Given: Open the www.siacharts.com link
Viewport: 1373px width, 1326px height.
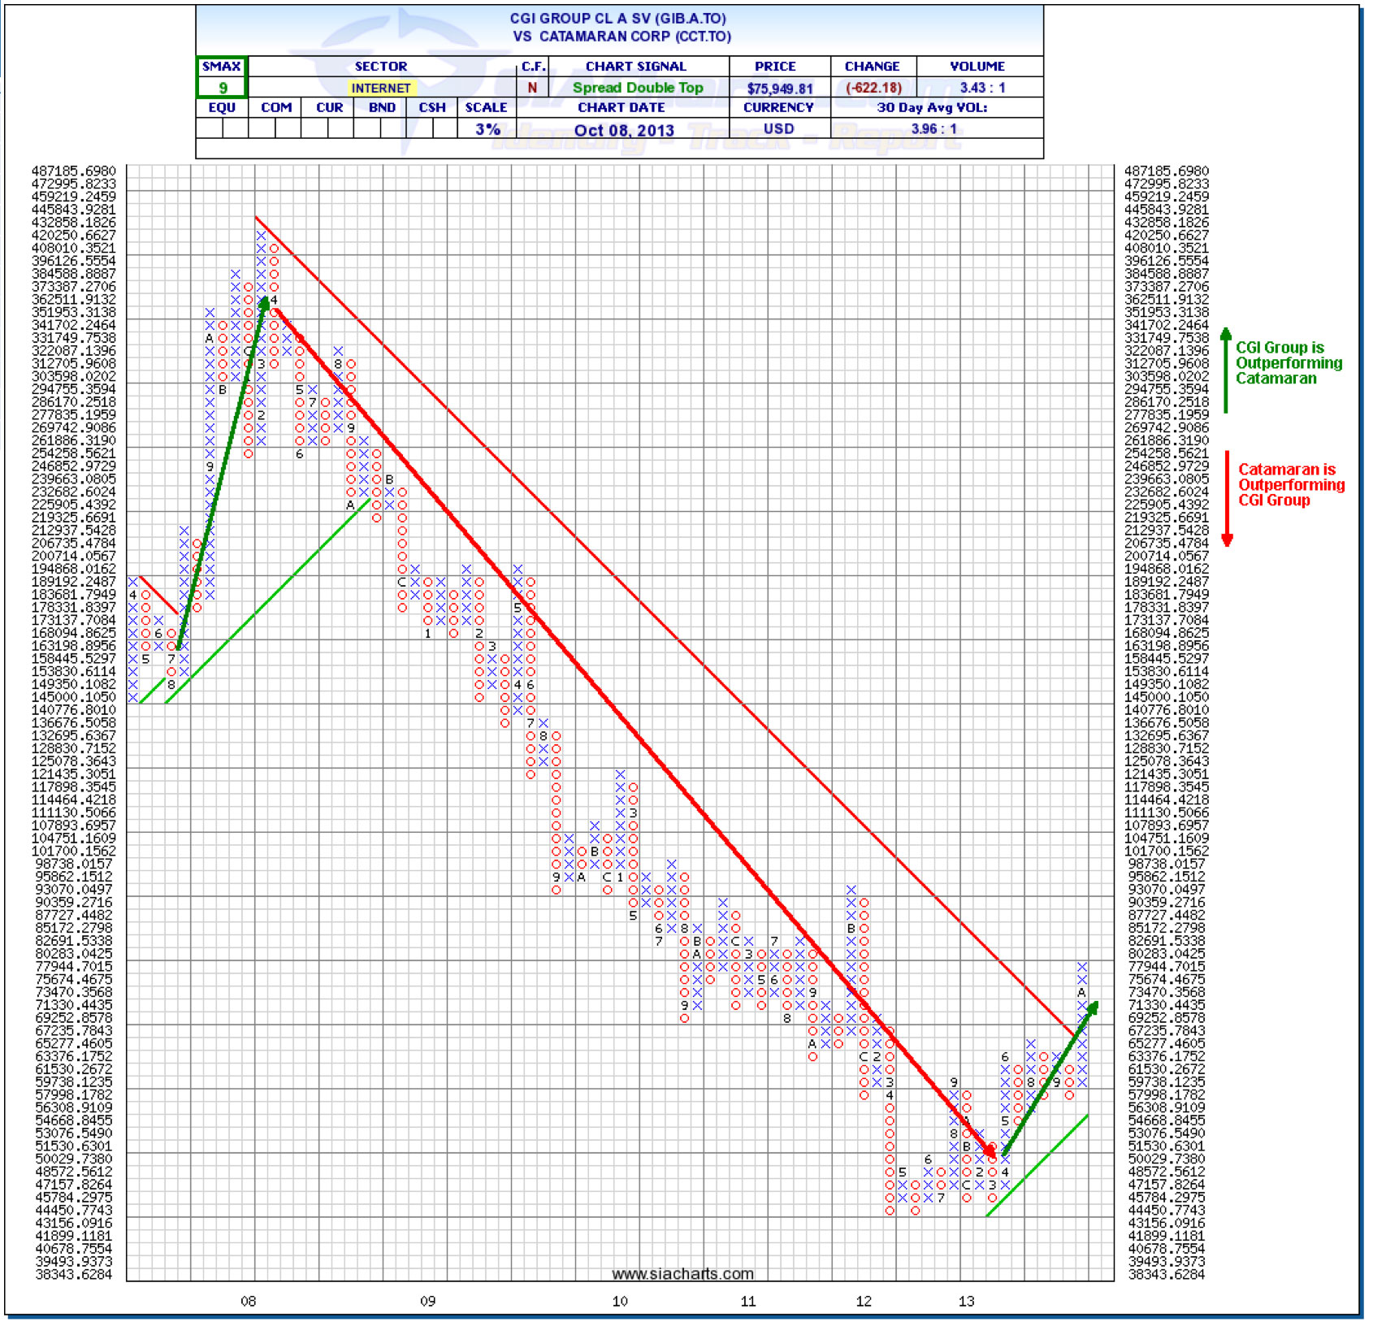Looking at the screenshot, I should 682,1273.
